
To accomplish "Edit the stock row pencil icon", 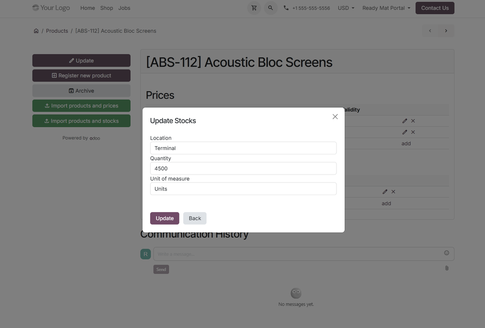I will 385,192.
